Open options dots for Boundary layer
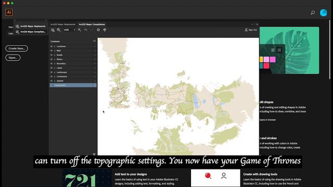This screenshot has width=333, height=187. pos(95,63)
